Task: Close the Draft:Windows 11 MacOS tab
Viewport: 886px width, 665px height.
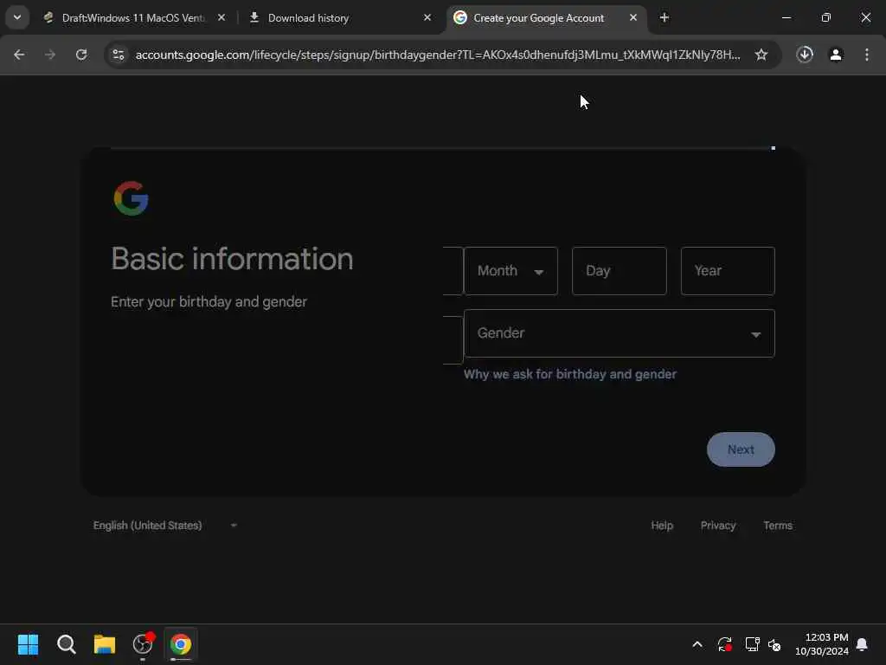Action: click(x=221, y=18)
